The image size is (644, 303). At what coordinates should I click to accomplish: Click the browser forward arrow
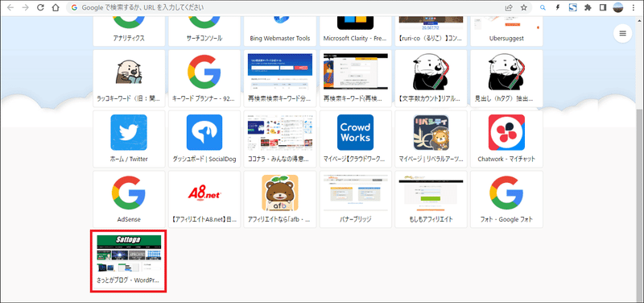(25, 7)
